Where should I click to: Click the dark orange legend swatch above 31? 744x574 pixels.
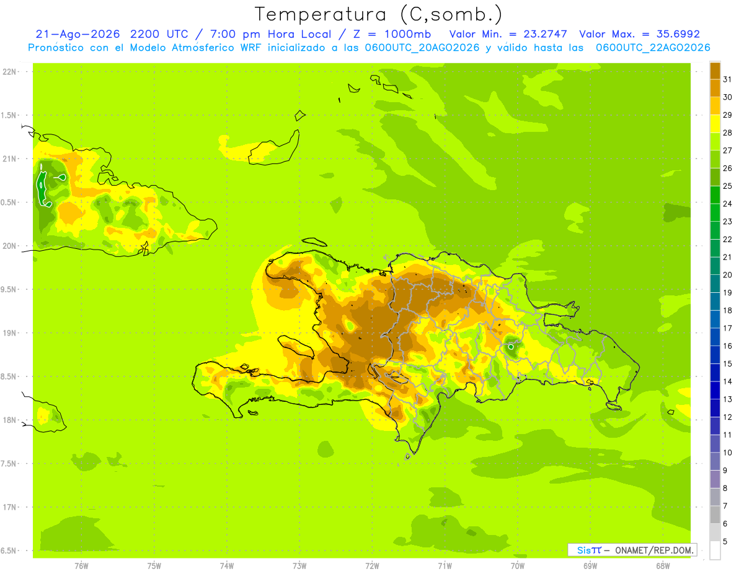coord(715,71)
